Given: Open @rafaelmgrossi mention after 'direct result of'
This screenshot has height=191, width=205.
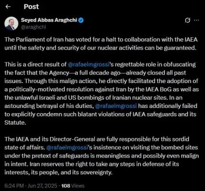Looking at the screenshot, I should tap(89, 64).
